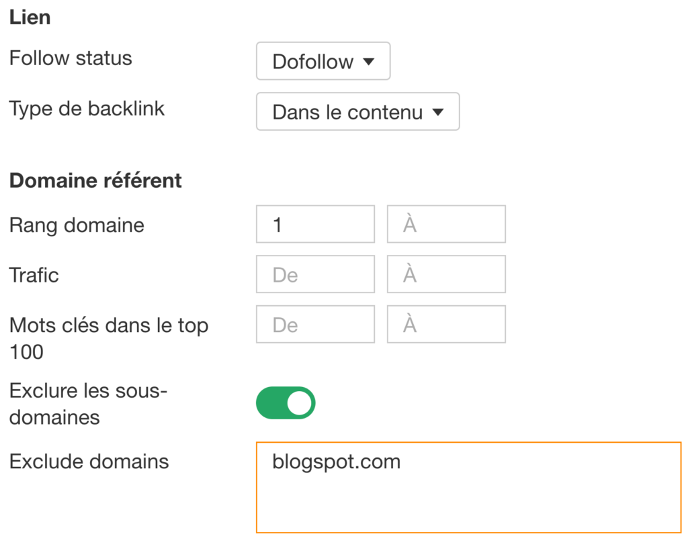Click the Mots clés top 100 À field
The height and width of the screenshot is (538, 688).
pyautogui.click(x=446, y=324)
